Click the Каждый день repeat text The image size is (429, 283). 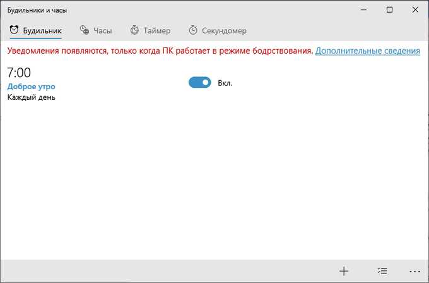tap(31, 97)
